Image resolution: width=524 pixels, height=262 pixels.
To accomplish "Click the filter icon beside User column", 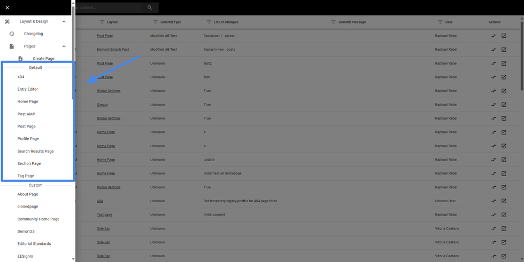I will click(x=440, y=22).
